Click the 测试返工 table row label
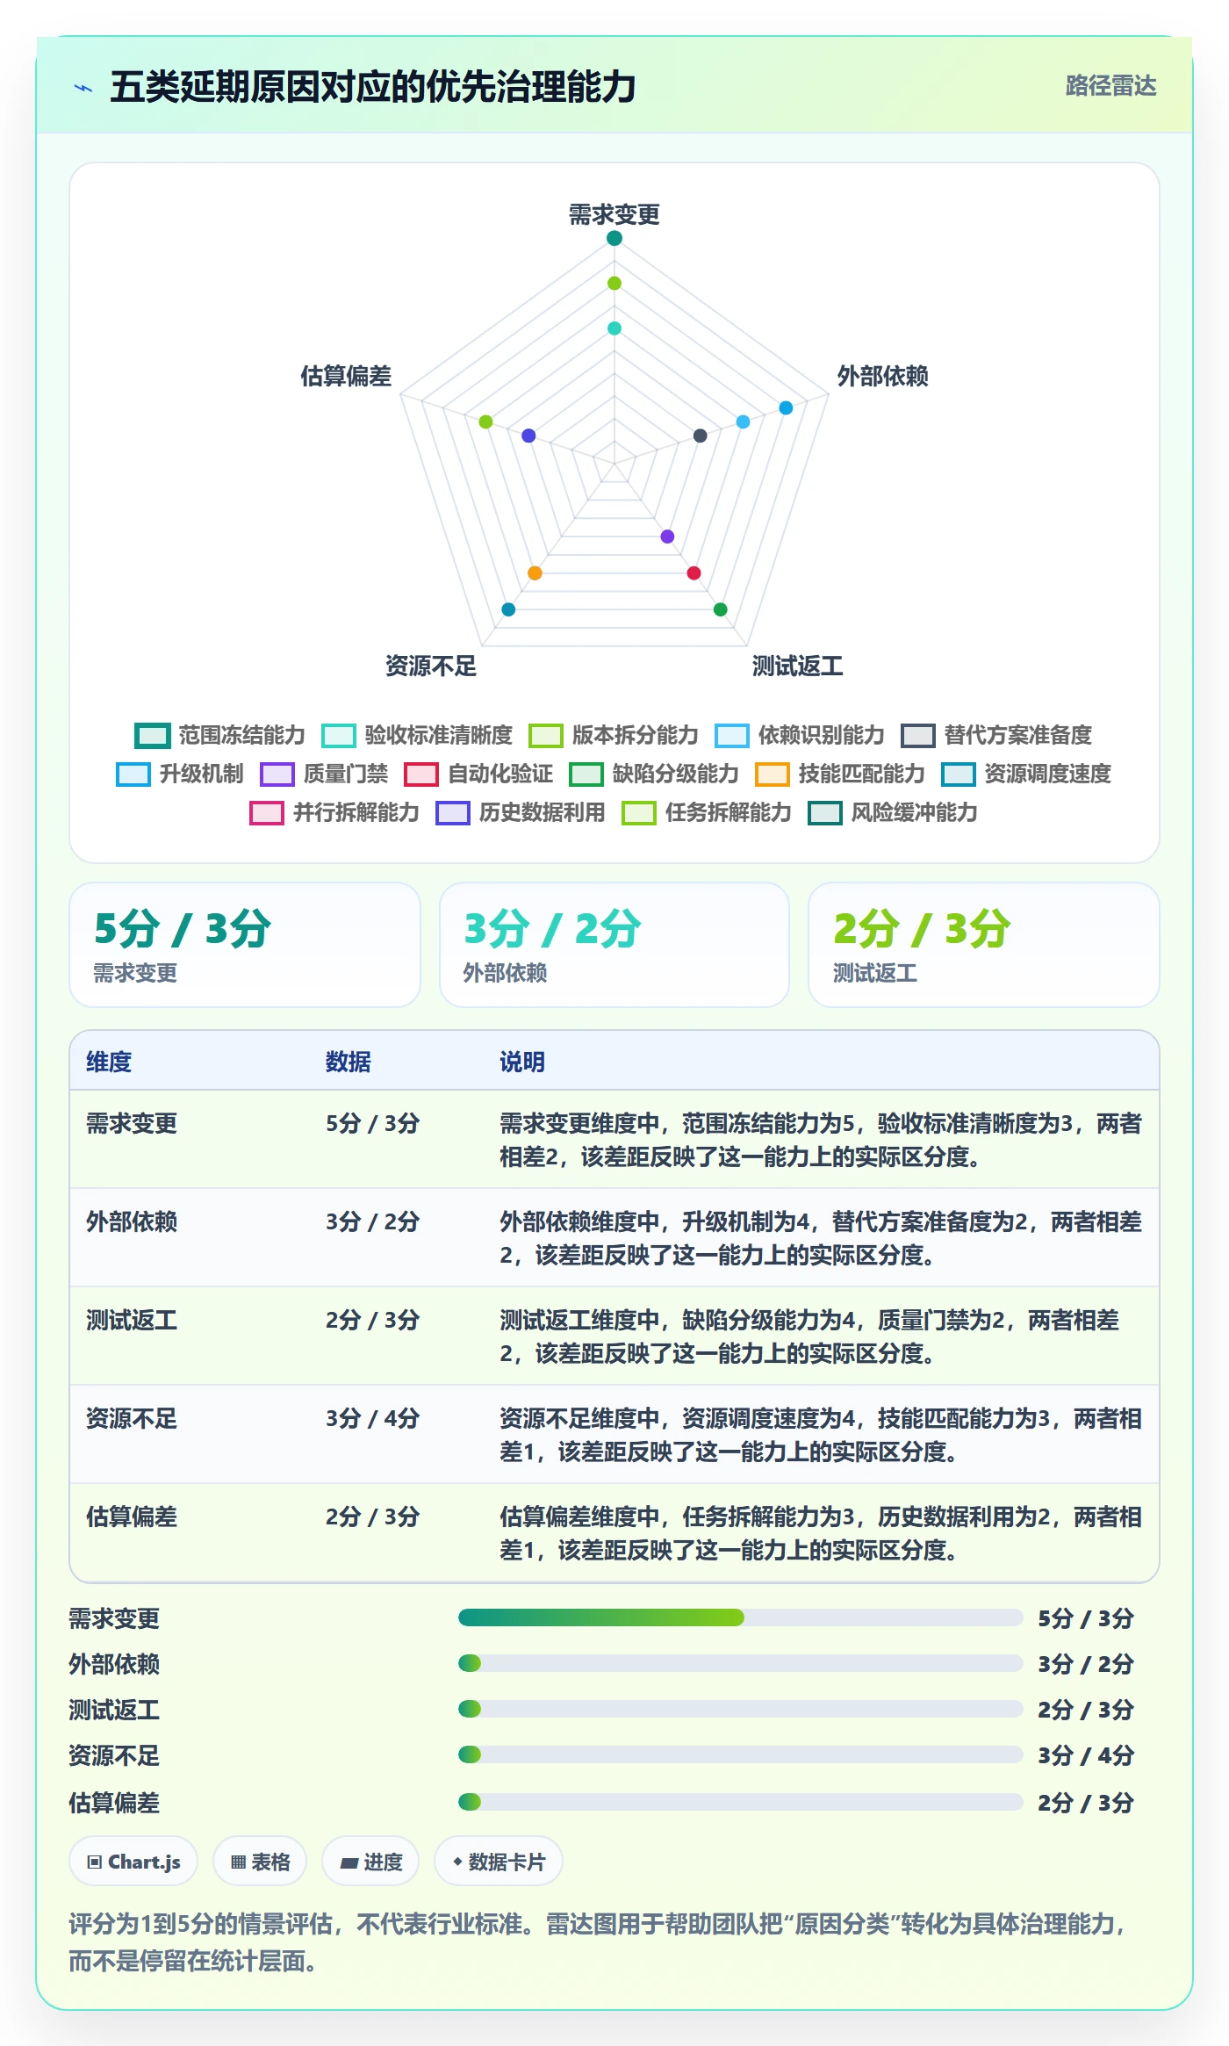 point(132,1320)
